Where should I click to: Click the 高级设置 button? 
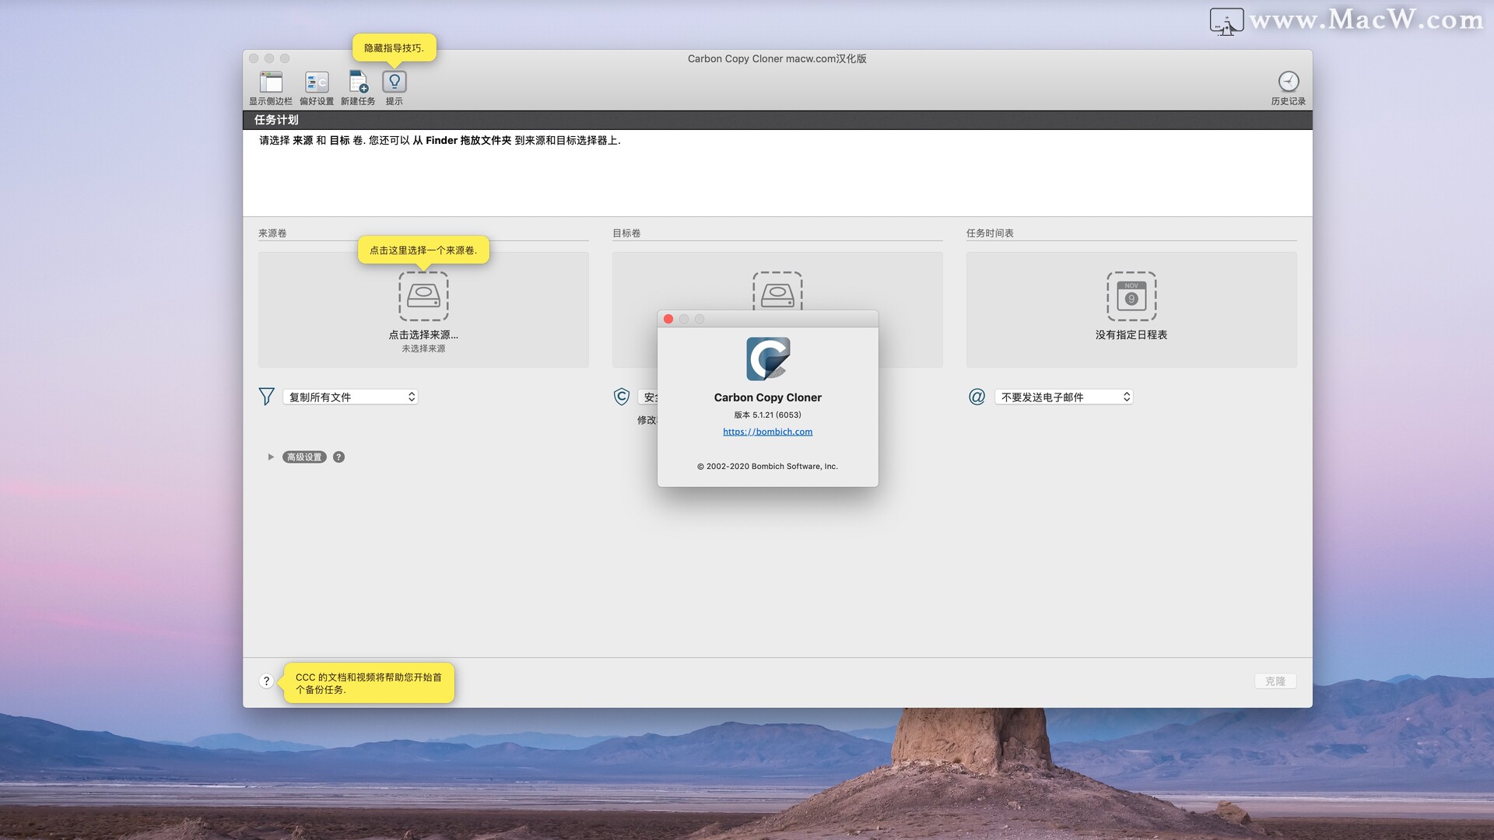304,457
